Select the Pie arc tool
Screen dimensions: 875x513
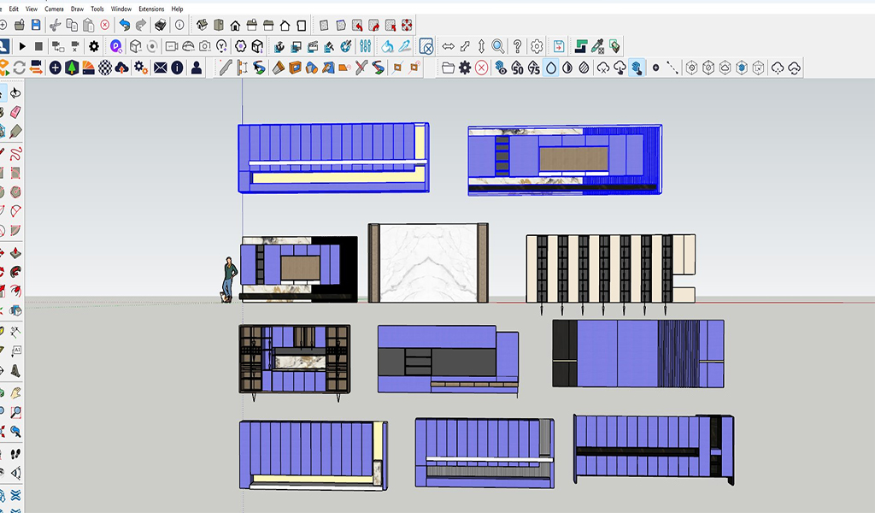click(15, 231)
